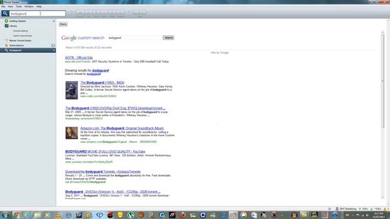Launch VLC media player from the taskbar
390x219 pixels.
[58, 215]
